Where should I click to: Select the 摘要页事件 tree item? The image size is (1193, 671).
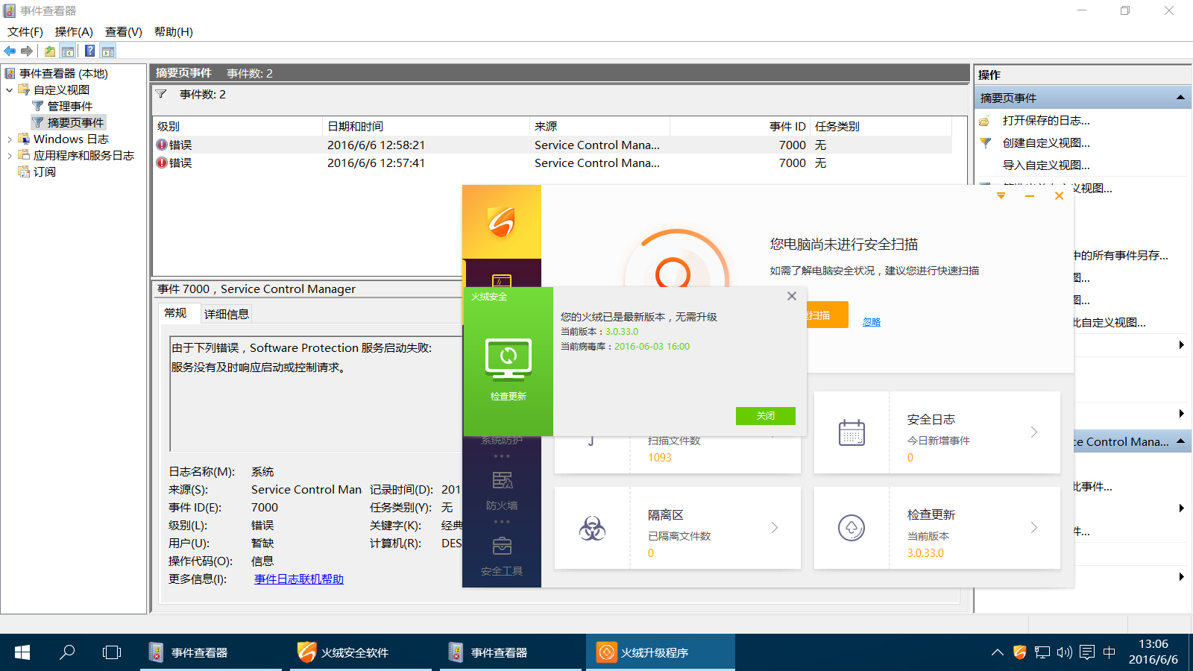tap(75, 122)
